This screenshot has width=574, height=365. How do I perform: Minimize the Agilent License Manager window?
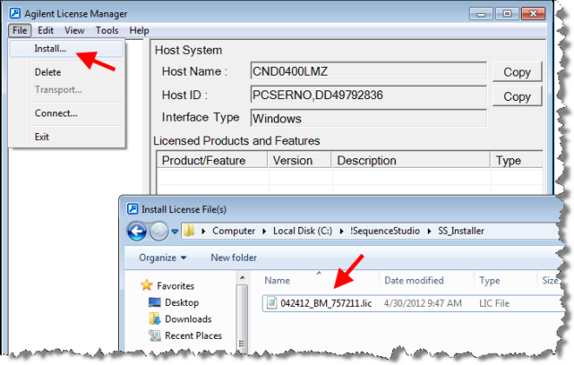tap(481, 14)
